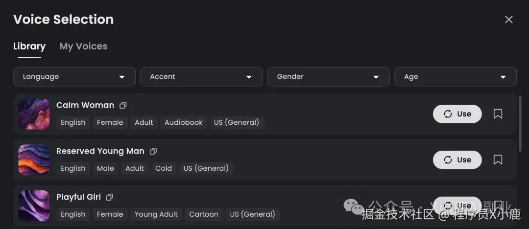This screenshot has height=229, width=529.
Task: Copy the Reserved Young Man voice icon
Action: (153, 151)
